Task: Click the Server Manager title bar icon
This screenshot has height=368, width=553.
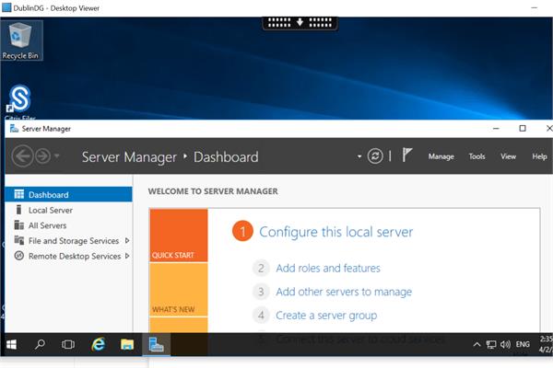Action: click(14, 129)
